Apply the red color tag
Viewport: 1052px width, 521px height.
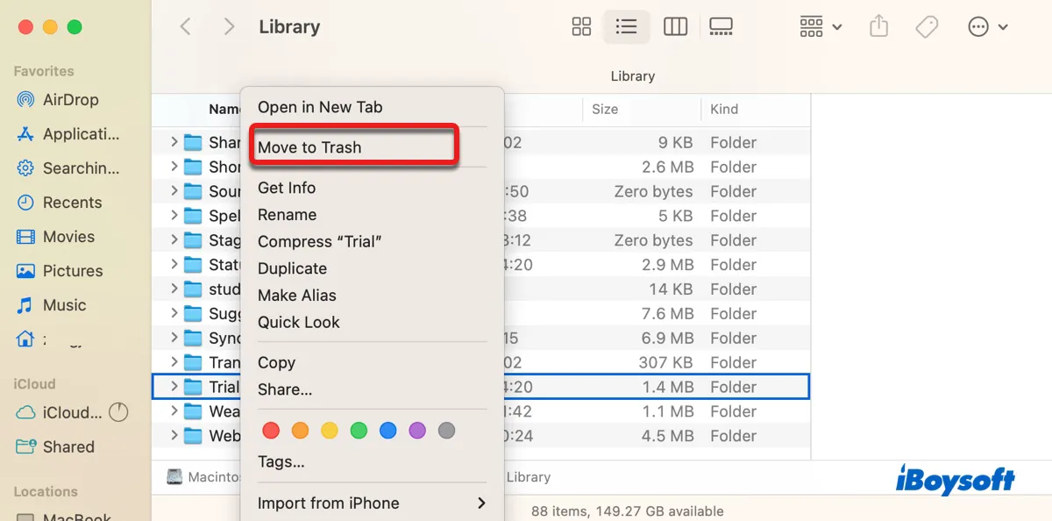[271, 431]
